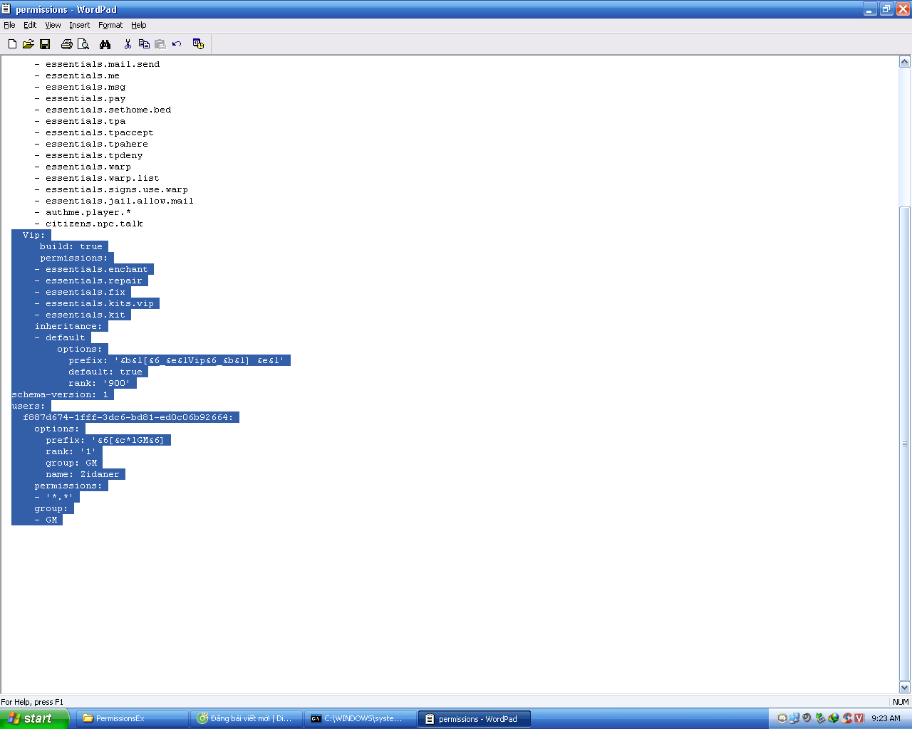Click the line 'essentials.signs.use.warp'
Screen dimensions: 912x729
pos(117,189)
